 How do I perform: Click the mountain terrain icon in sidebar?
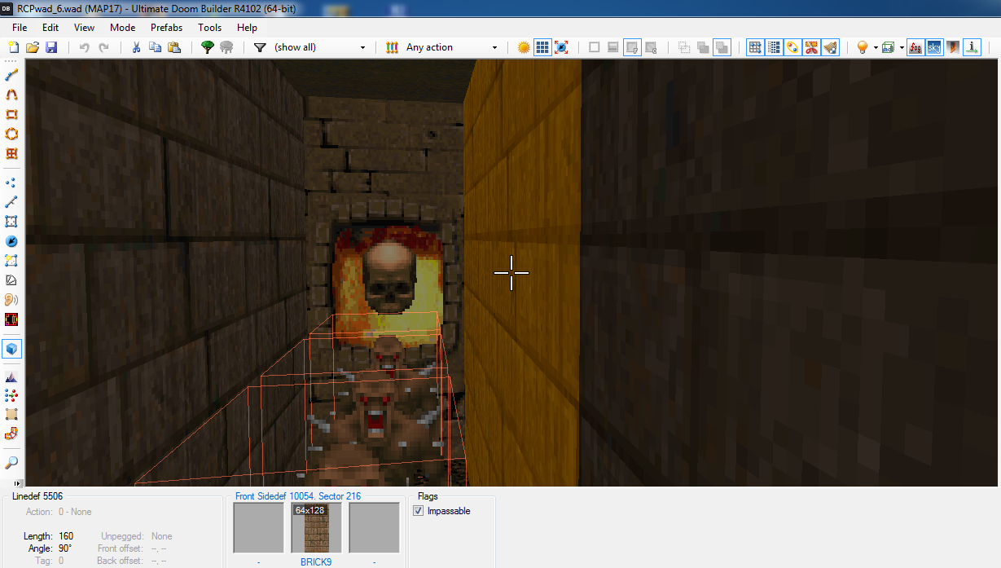click(11, 376)
